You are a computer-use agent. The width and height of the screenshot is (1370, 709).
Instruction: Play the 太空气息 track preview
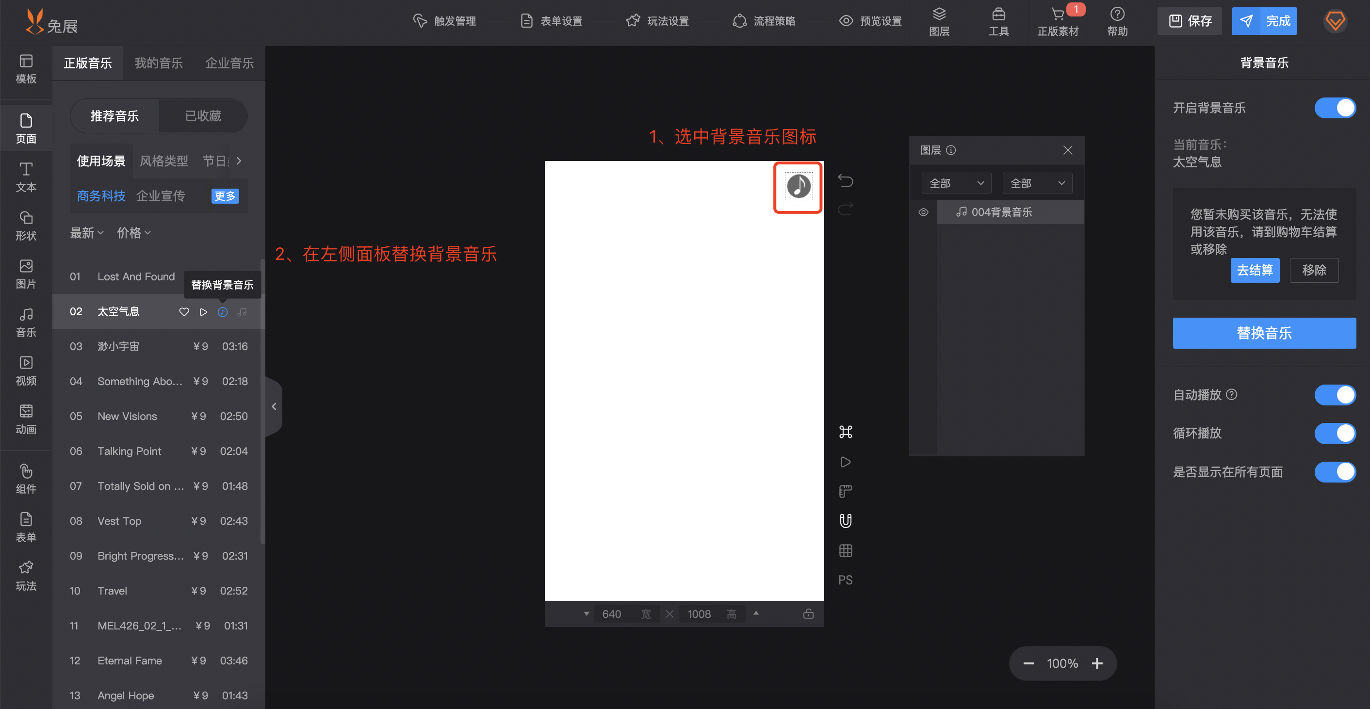[x=203, y=312]
